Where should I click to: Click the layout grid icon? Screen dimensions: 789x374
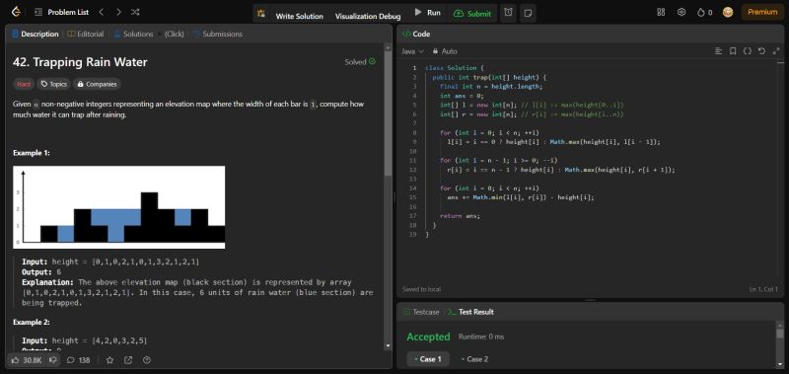pyautogui.click(x=661, y=12)
